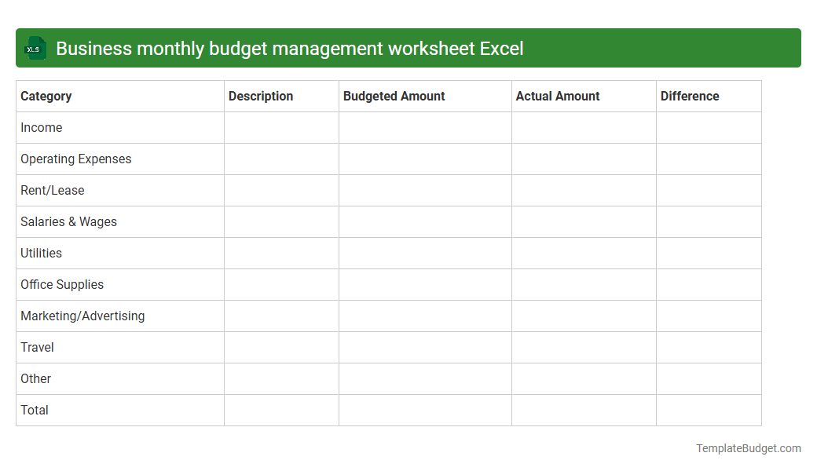Click the Rent/Lease category cell
This screenshot has width=817, height=471.
[52, 190]
